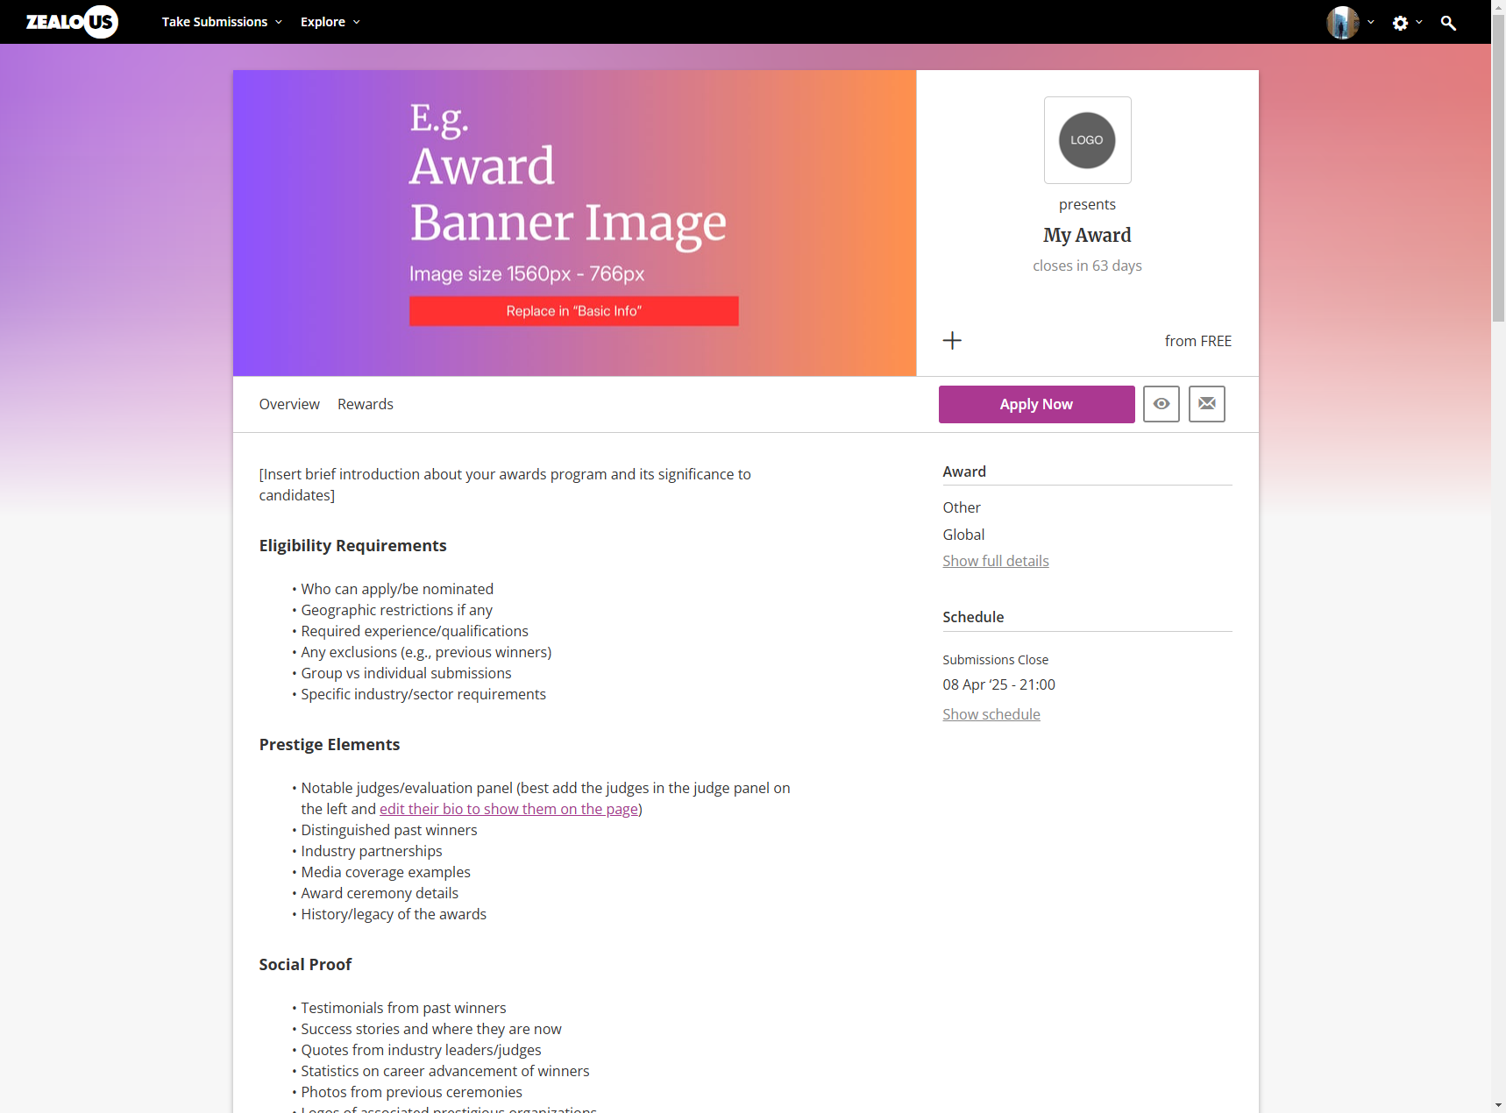
Task: Click the 'Submissions Close' label
Action: [995, 660]
